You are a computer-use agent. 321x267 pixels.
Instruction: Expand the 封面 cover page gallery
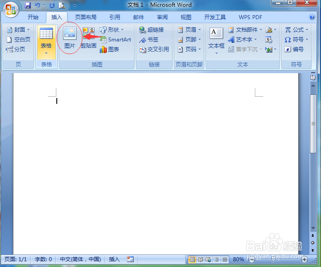click(18, 30)
